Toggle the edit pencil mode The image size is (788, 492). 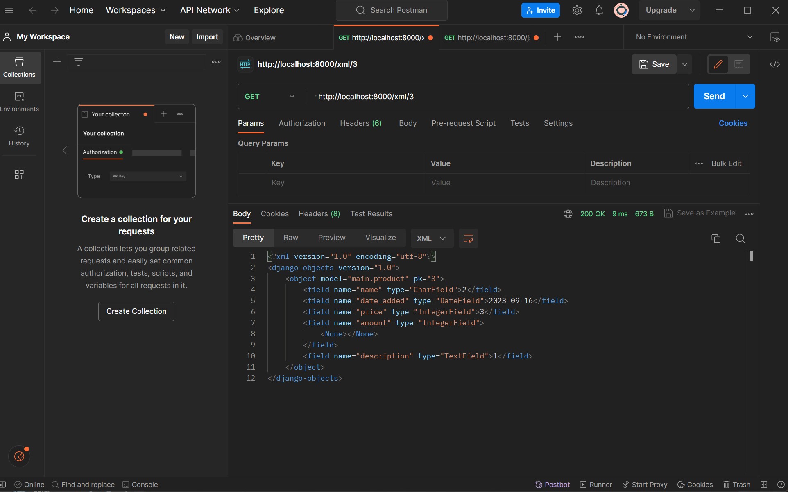[x=718, y=64]
